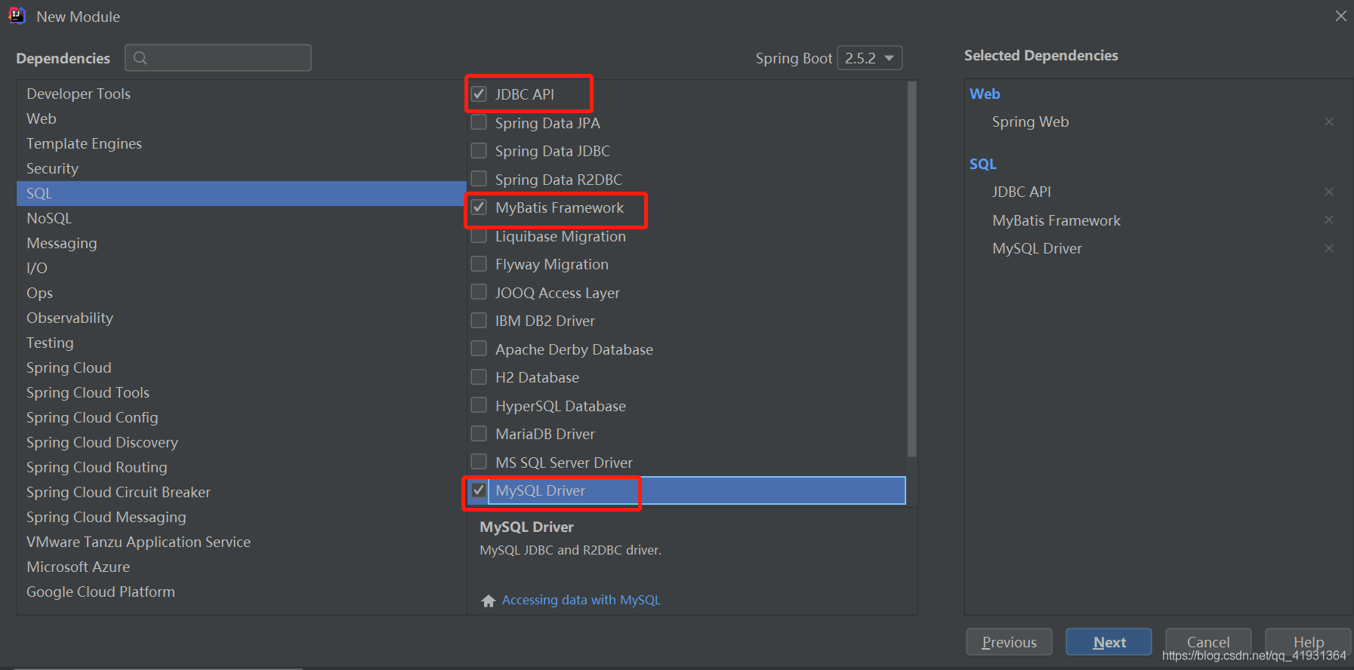Click the Web group header in selected list

click(x=985, y=94)
